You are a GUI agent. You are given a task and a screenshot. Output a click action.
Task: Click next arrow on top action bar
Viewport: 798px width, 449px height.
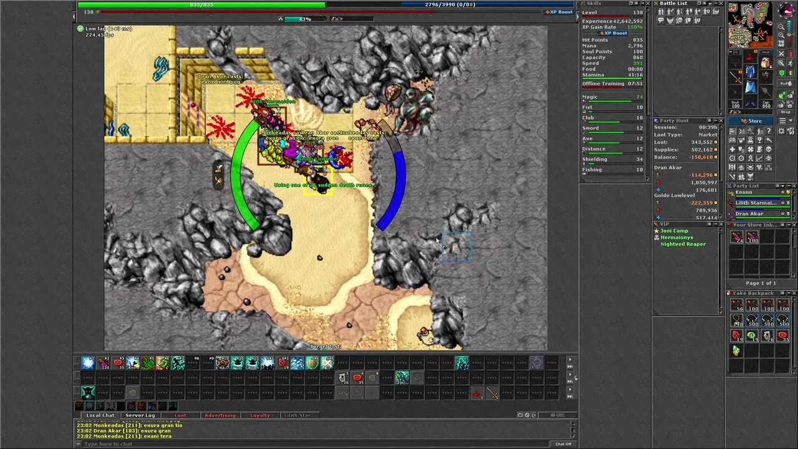click(x=570, y=359)
